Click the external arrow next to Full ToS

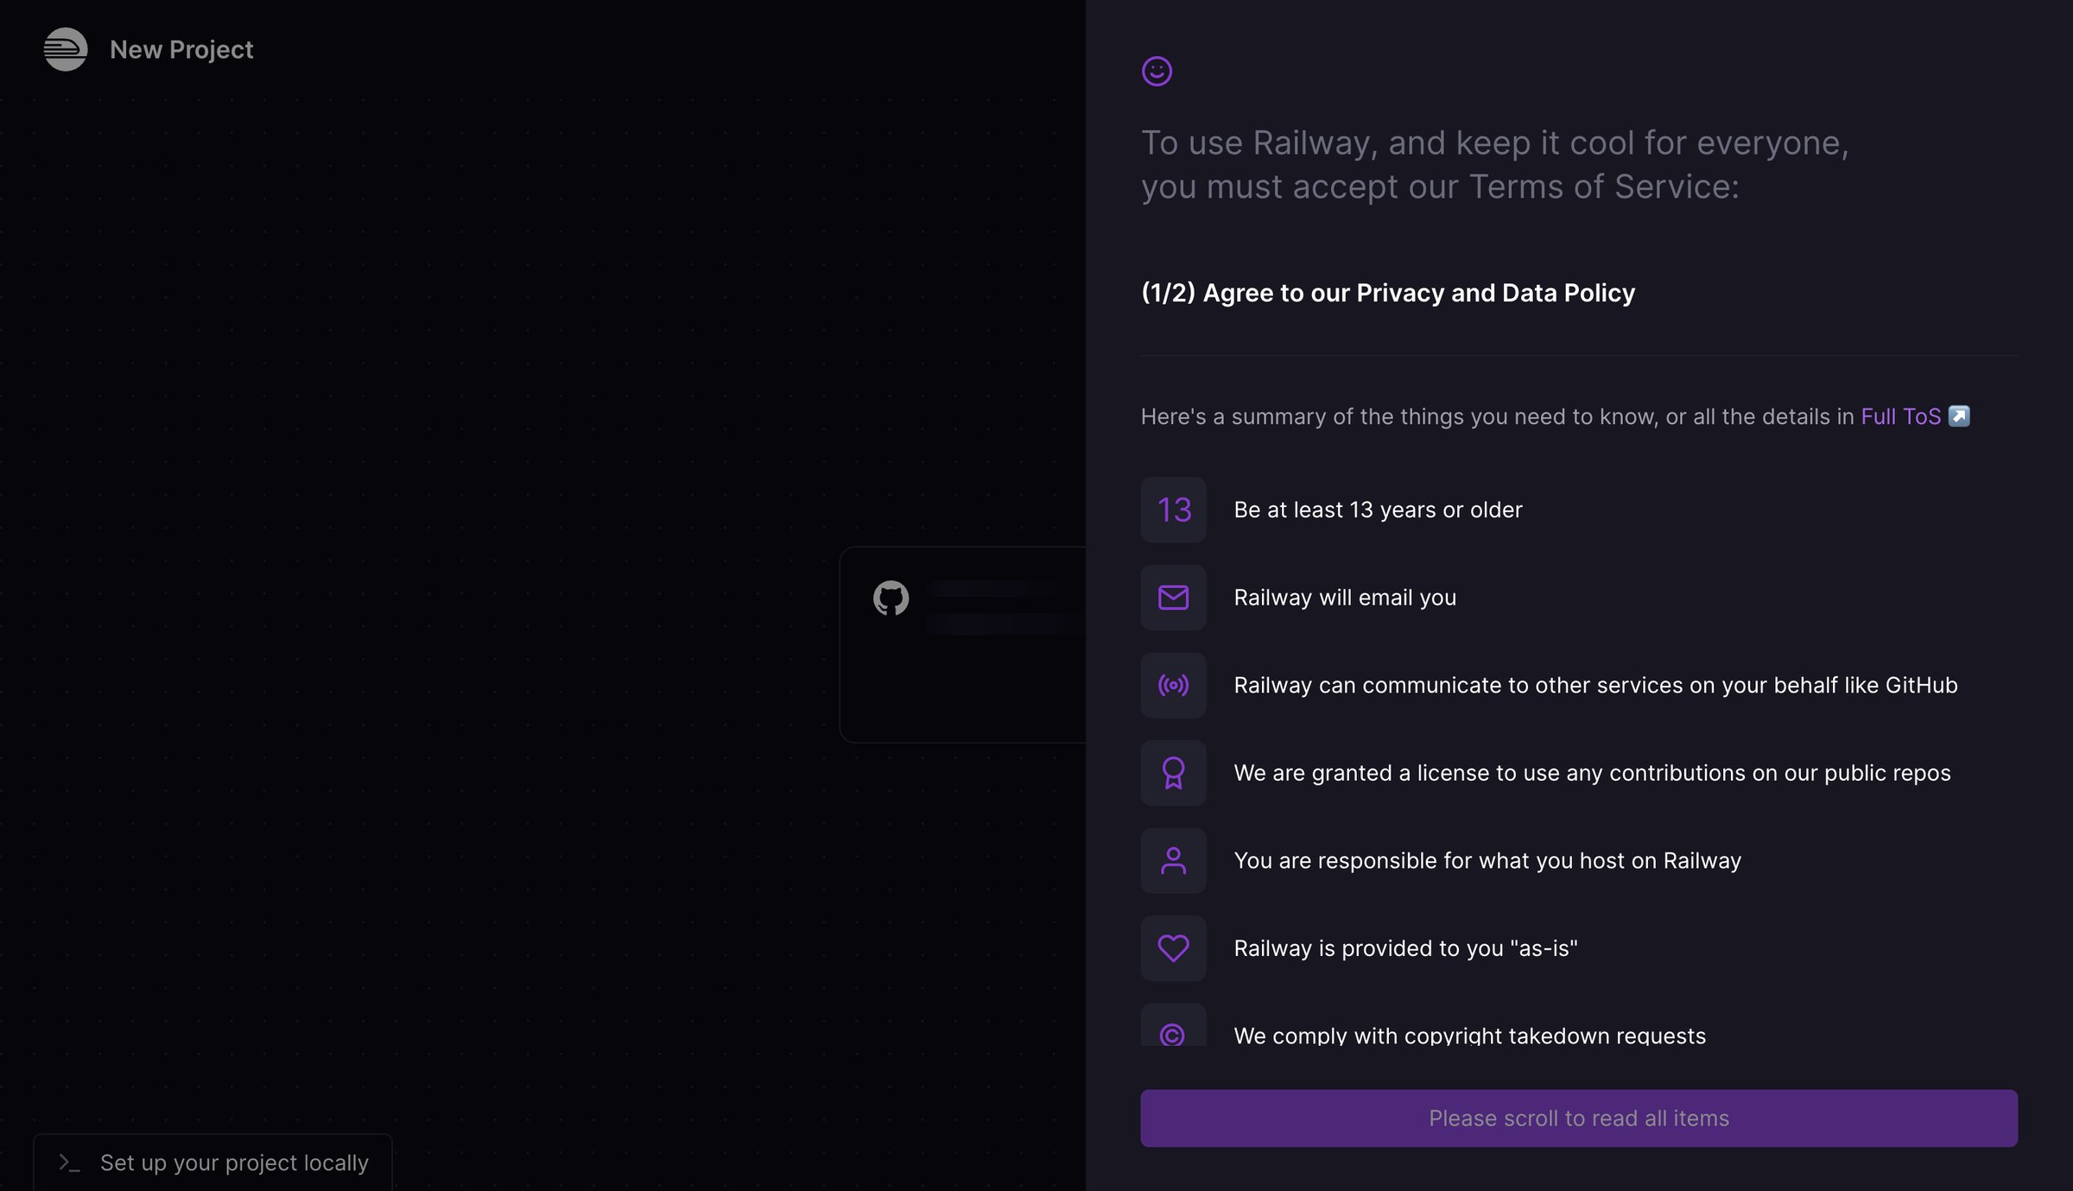pos(1959,416)
